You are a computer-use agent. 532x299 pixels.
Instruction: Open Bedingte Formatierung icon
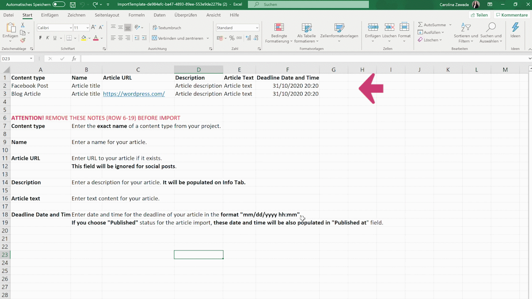[x=279, y=33]
